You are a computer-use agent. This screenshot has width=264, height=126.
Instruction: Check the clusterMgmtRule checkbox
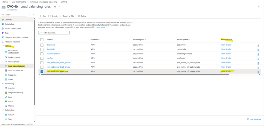[x=42, y=54]
